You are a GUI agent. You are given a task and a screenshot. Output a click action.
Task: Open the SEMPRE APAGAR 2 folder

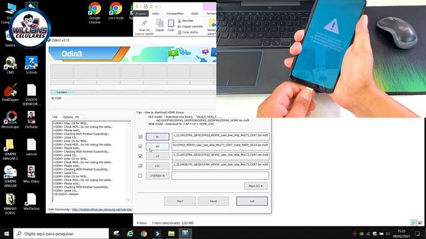[11, 149]
